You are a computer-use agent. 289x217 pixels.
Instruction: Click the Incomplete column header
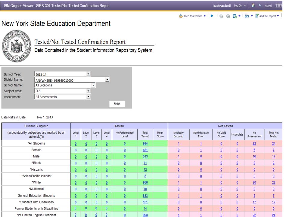[x=237, y=134]
